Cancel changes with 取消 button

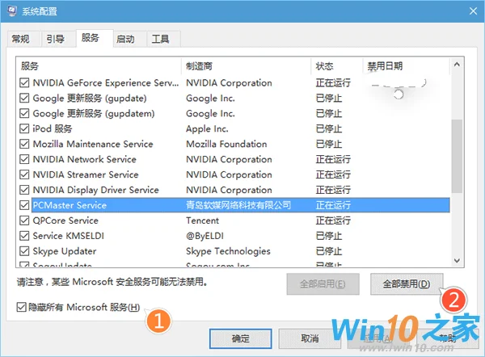(310, 338)
